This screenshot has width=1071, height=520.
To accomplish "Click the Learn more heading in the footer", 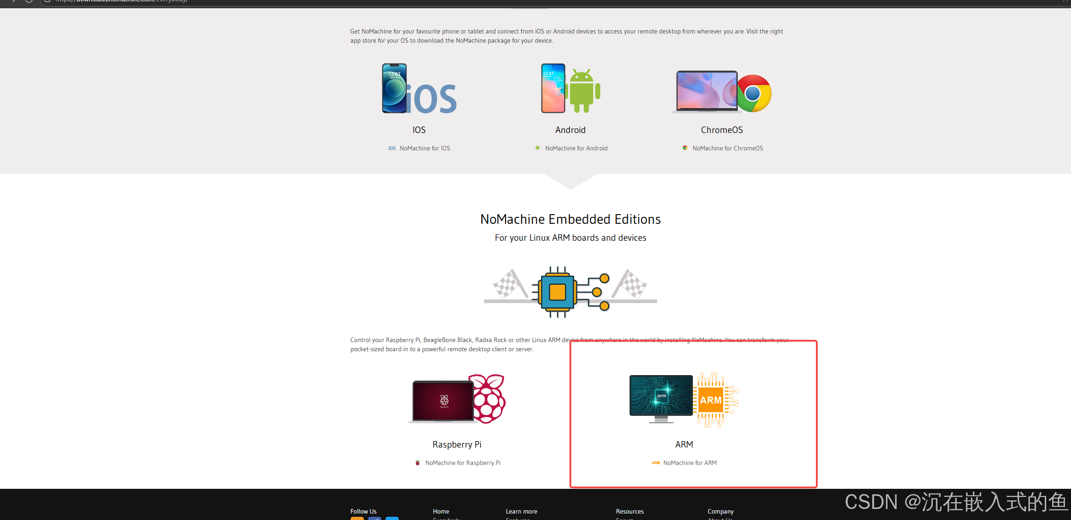I will (521, 511).
